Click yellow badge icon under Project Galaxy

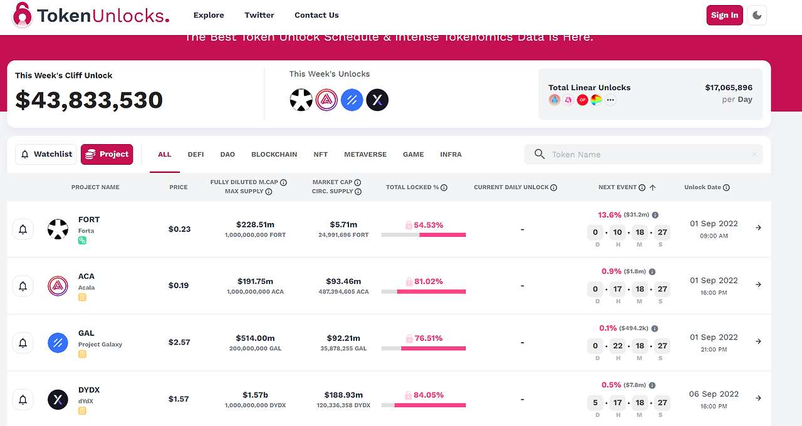(82, 354)
